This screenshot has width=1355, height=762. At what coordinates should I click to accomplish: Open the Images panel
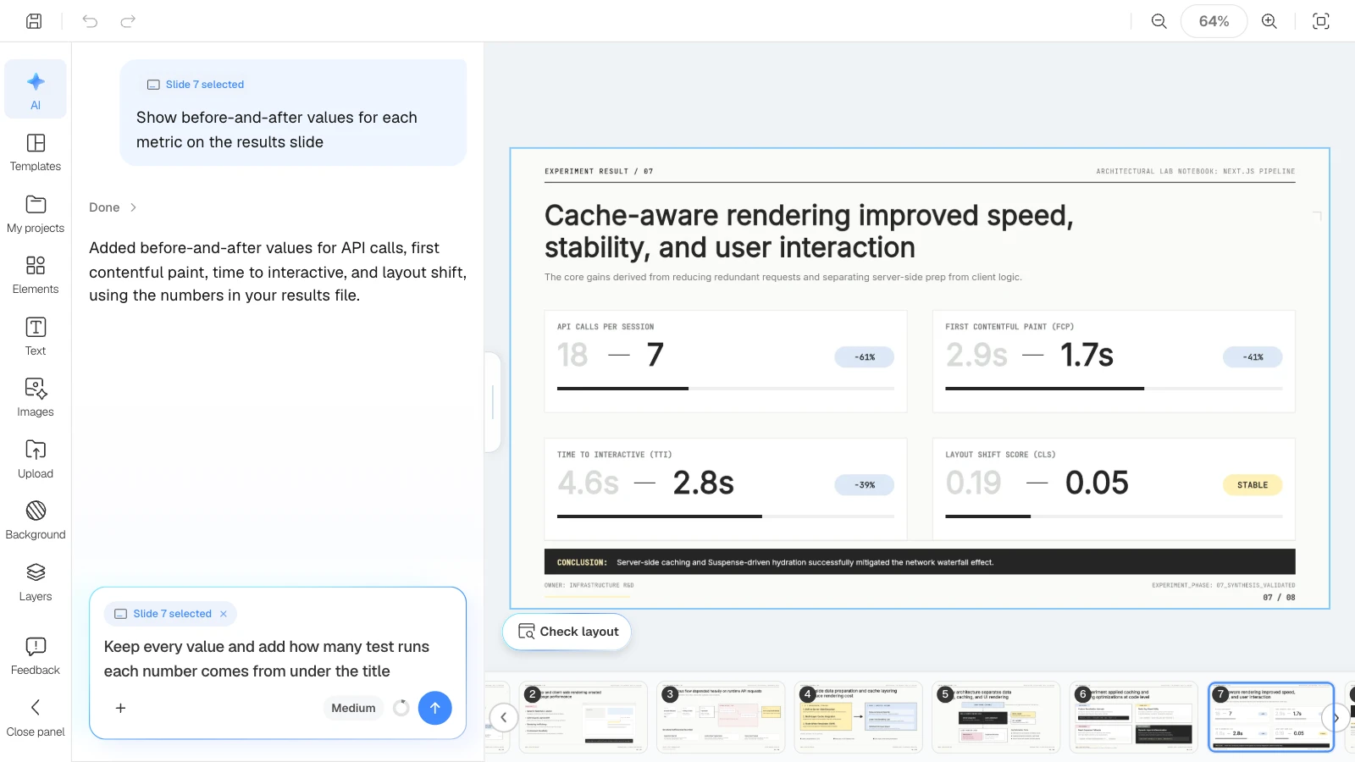coord(36,397)
